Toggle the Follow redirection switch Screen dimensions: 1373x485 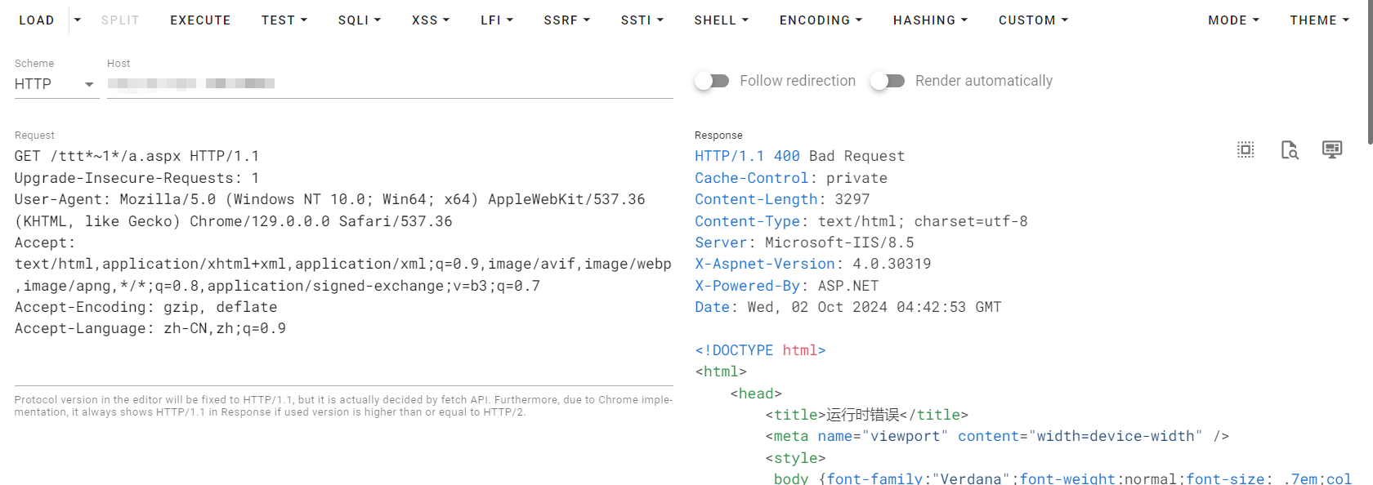pyautogui.click(x=712, y=81)
